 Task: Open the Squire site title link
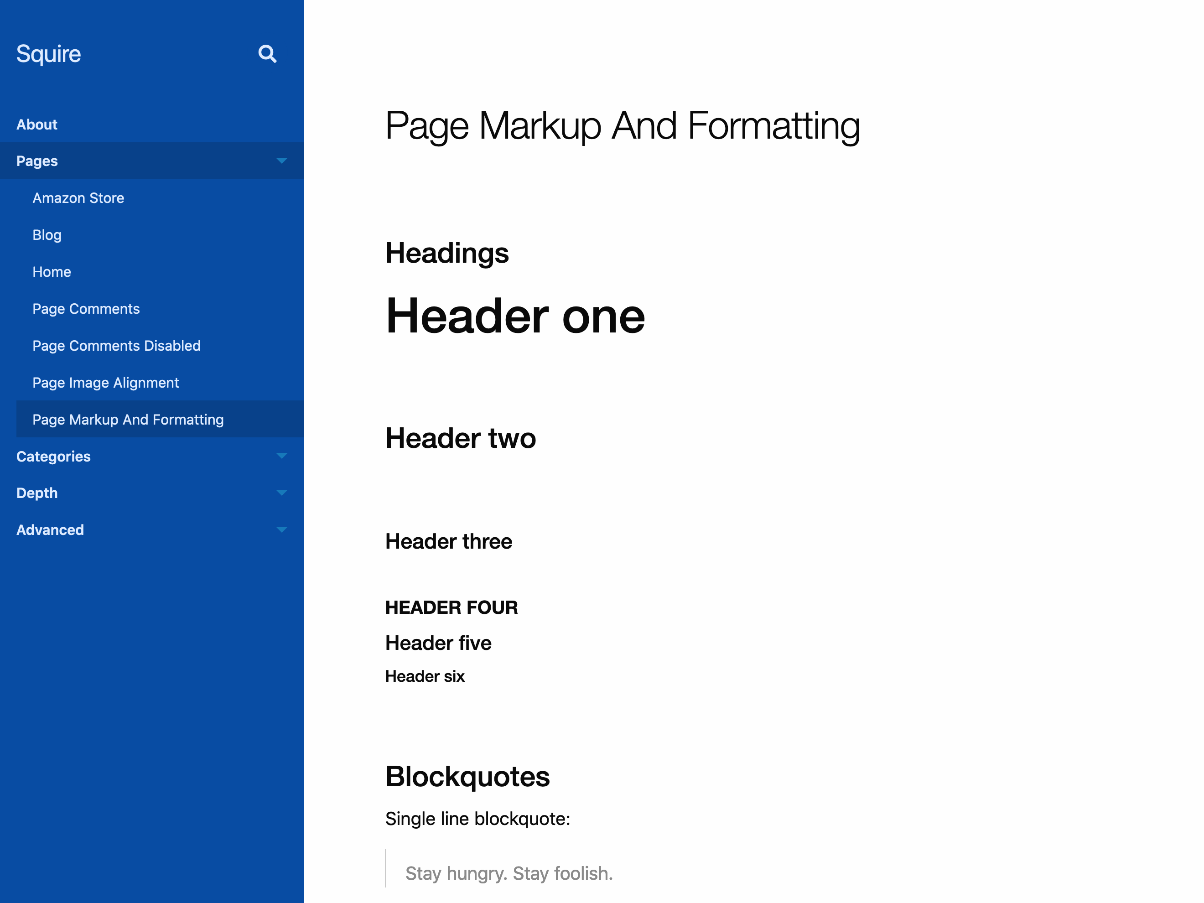48,54
